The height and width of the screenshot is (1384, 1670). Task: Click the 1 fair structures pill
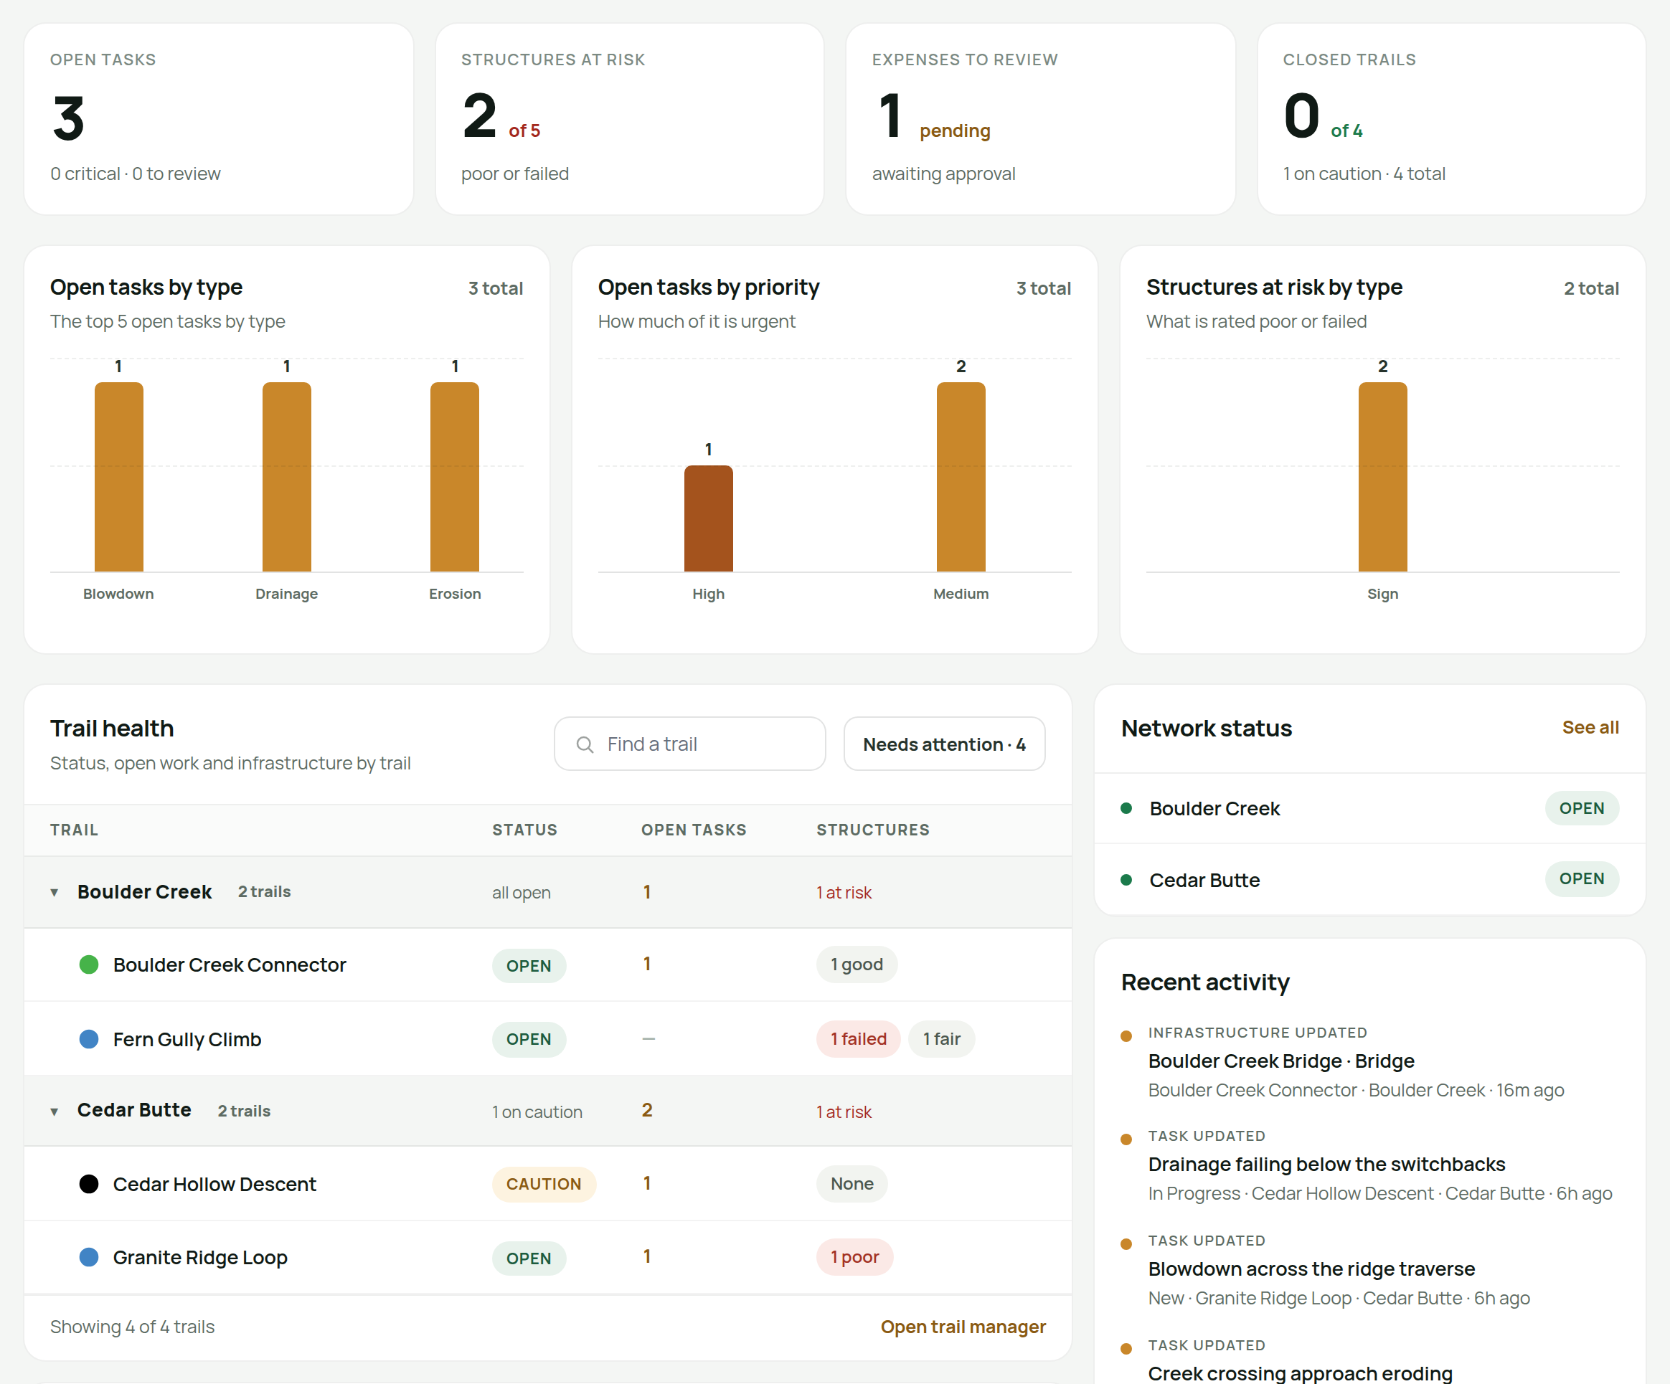[942, 1038]
